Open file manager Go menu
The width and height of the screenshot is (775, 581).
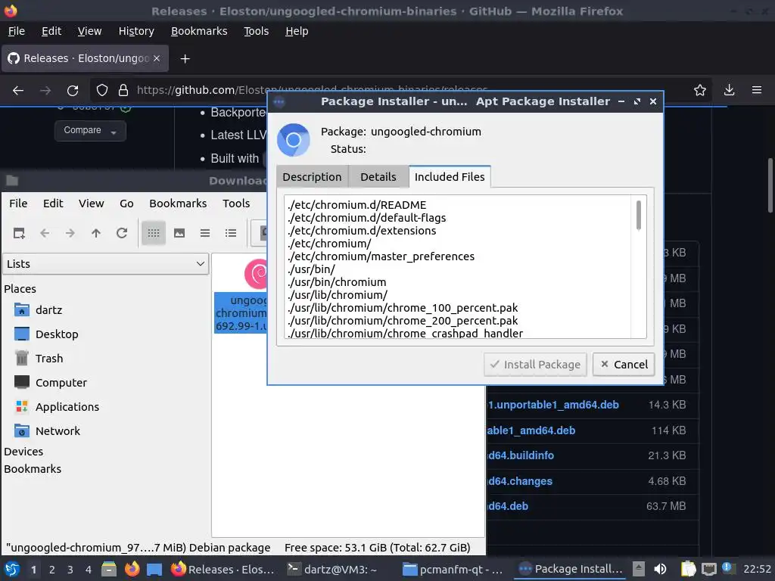point(126,204)
